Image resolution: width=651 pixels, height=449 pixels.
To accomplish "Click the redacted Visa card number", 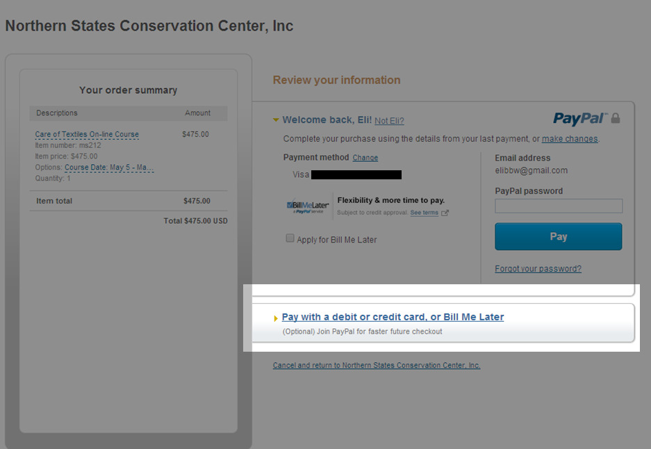I will click(x=356, y=174).
